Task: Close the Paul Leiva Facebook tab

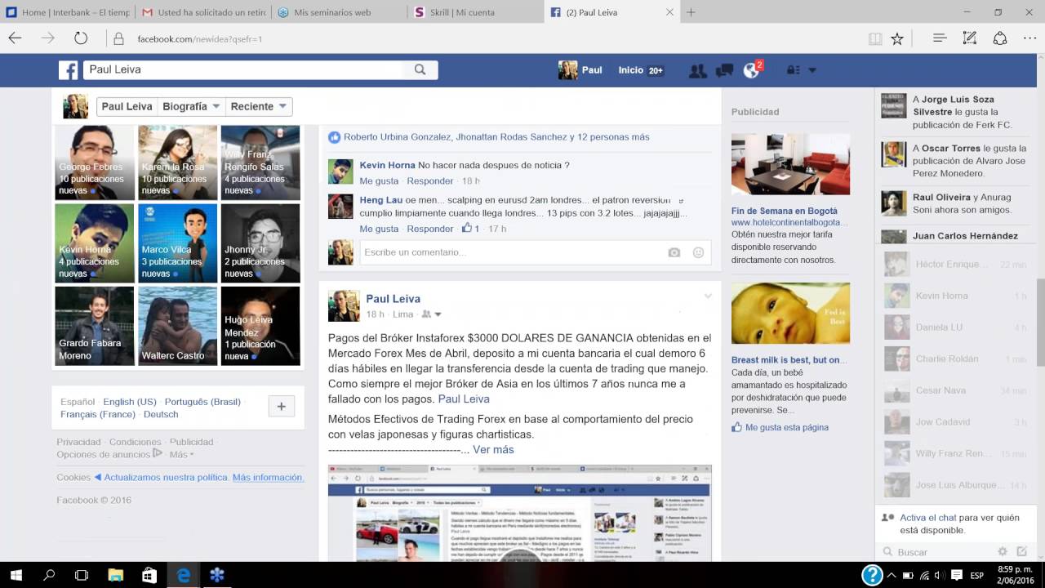Action: tap(670, 12)
